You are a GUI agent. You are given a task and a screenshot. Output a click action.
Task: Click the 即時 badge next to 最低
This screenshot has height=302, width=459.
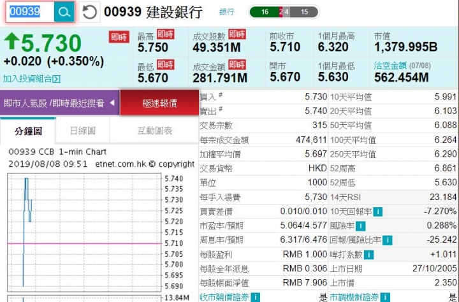(x=165, y=65)
